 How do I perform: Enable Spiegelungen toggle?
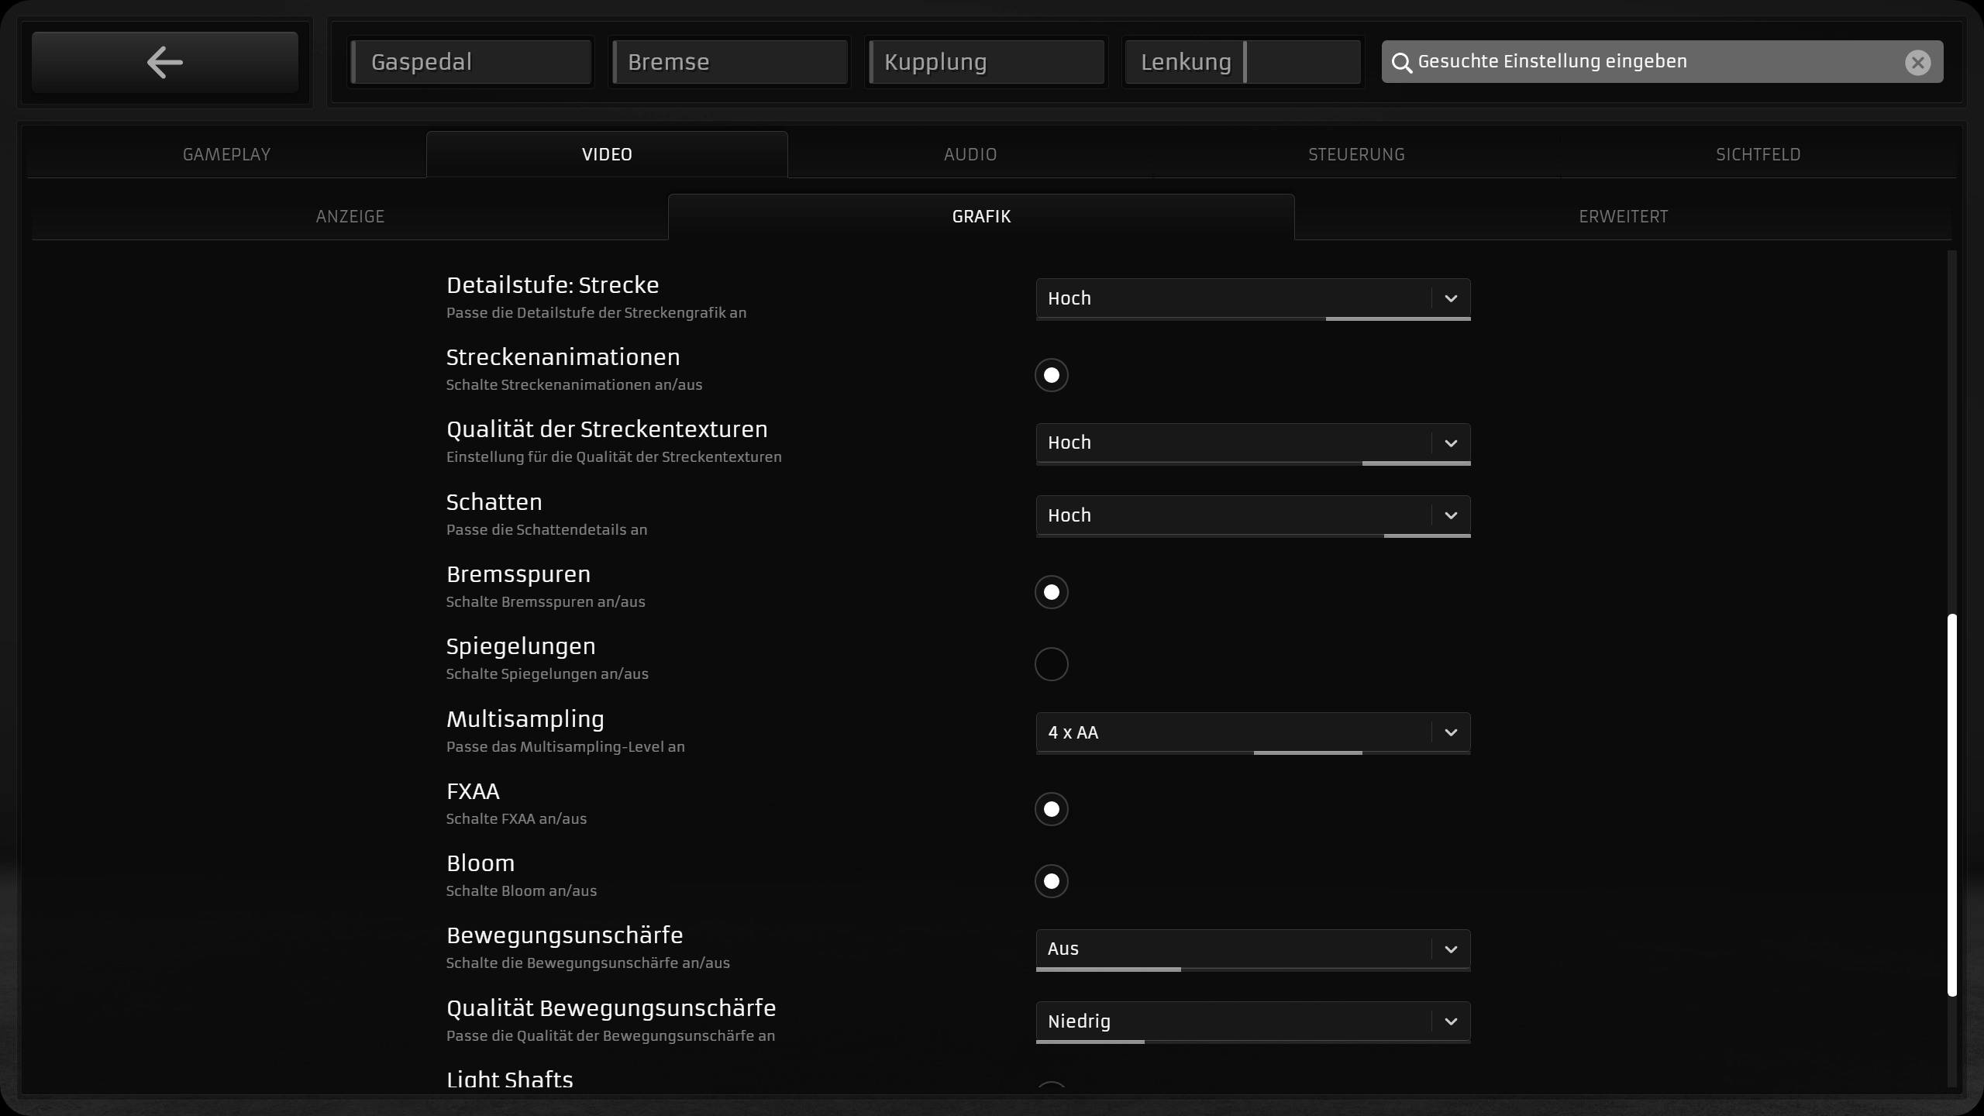1051,665
